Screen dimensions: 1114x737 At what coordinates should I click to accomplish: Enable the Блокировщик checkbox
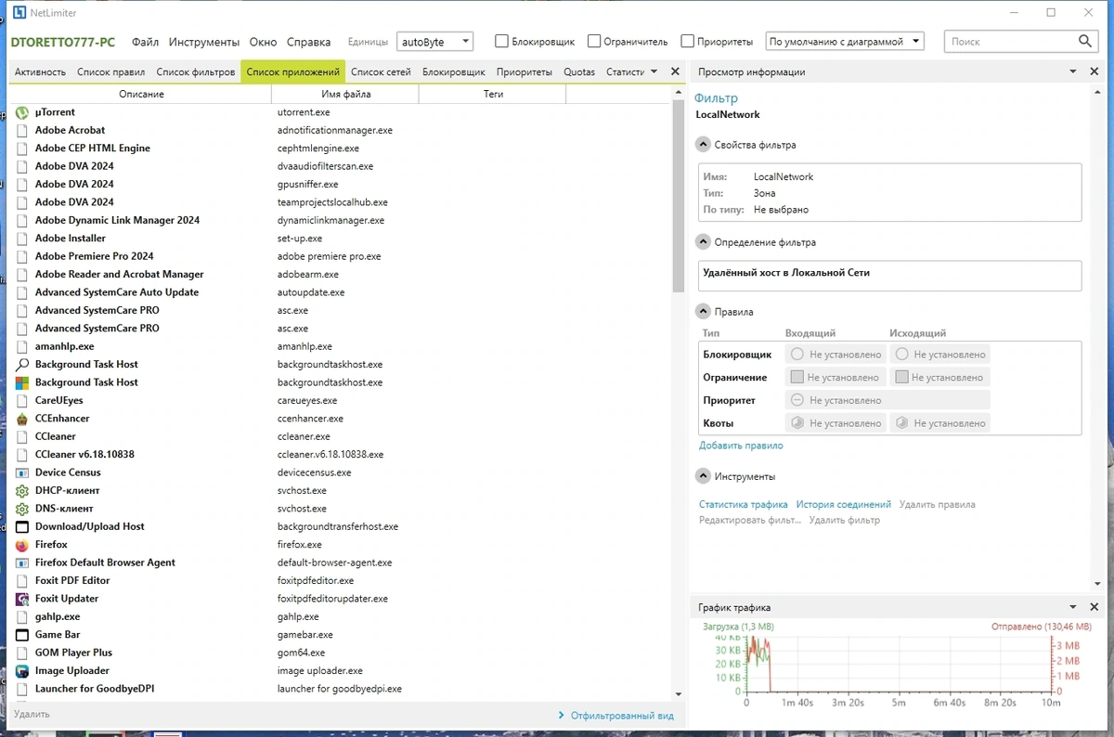pyautogui.click(x=501, y=41)
